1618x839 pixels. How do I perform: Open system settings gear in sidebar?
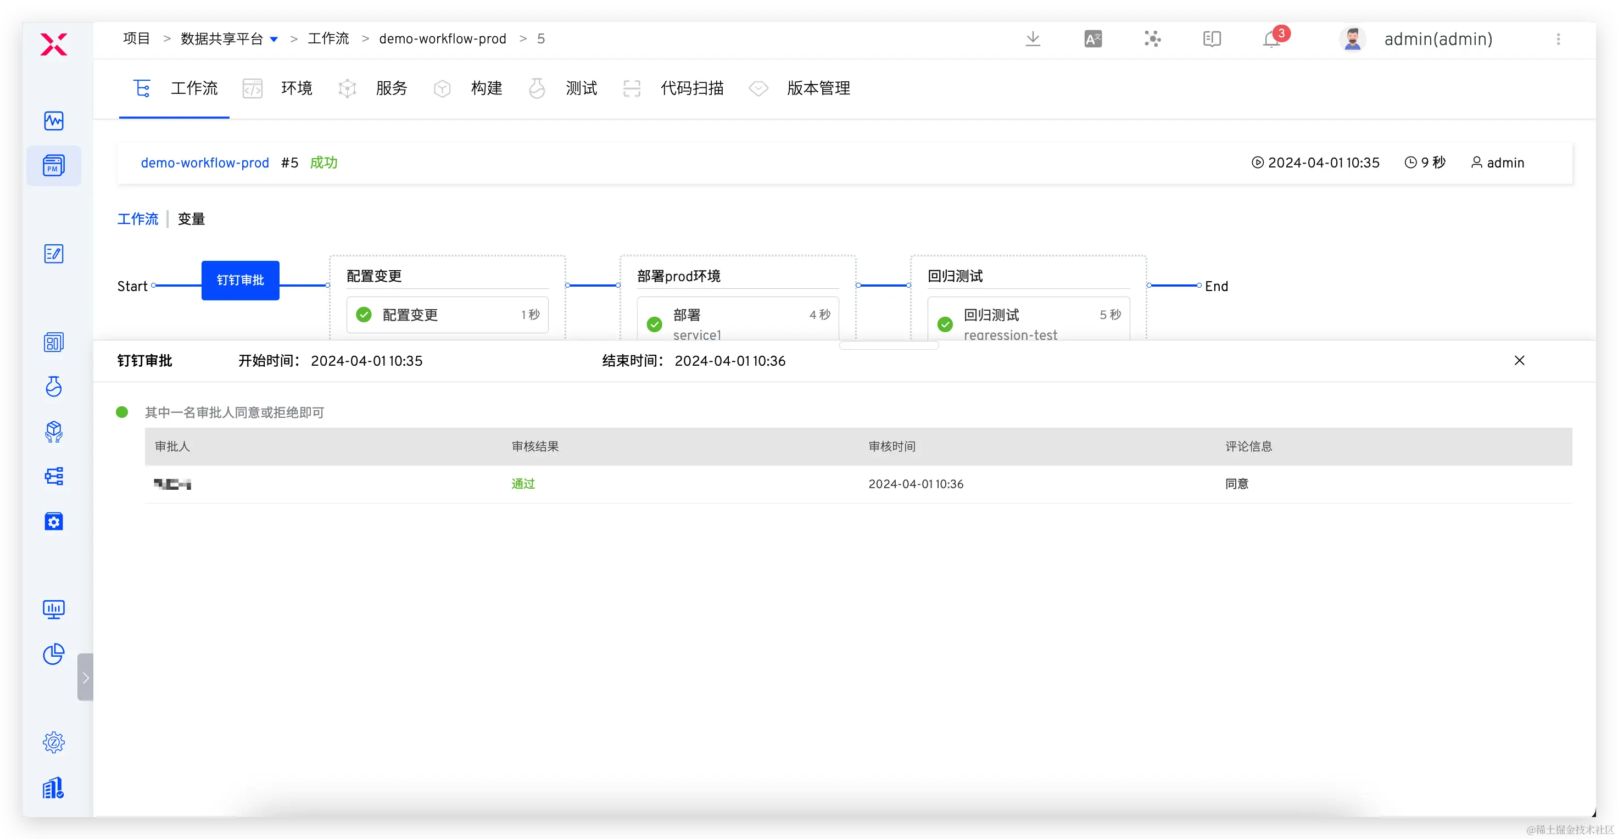(x=53, y=742)
